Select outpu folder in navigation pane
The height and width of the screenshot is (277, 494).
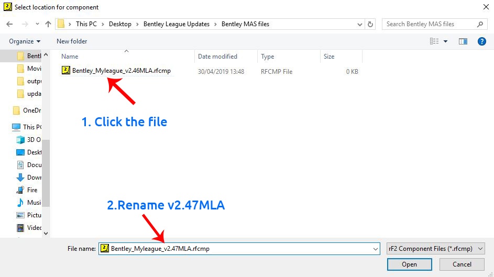point(29,81)
